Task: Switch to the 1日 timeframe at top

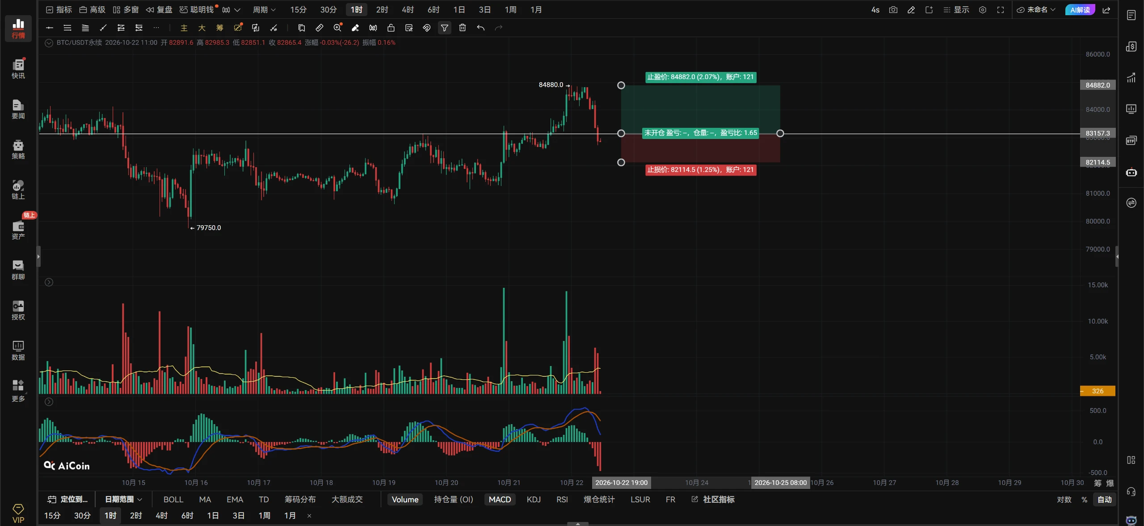Action: click(x=459, y=10)
